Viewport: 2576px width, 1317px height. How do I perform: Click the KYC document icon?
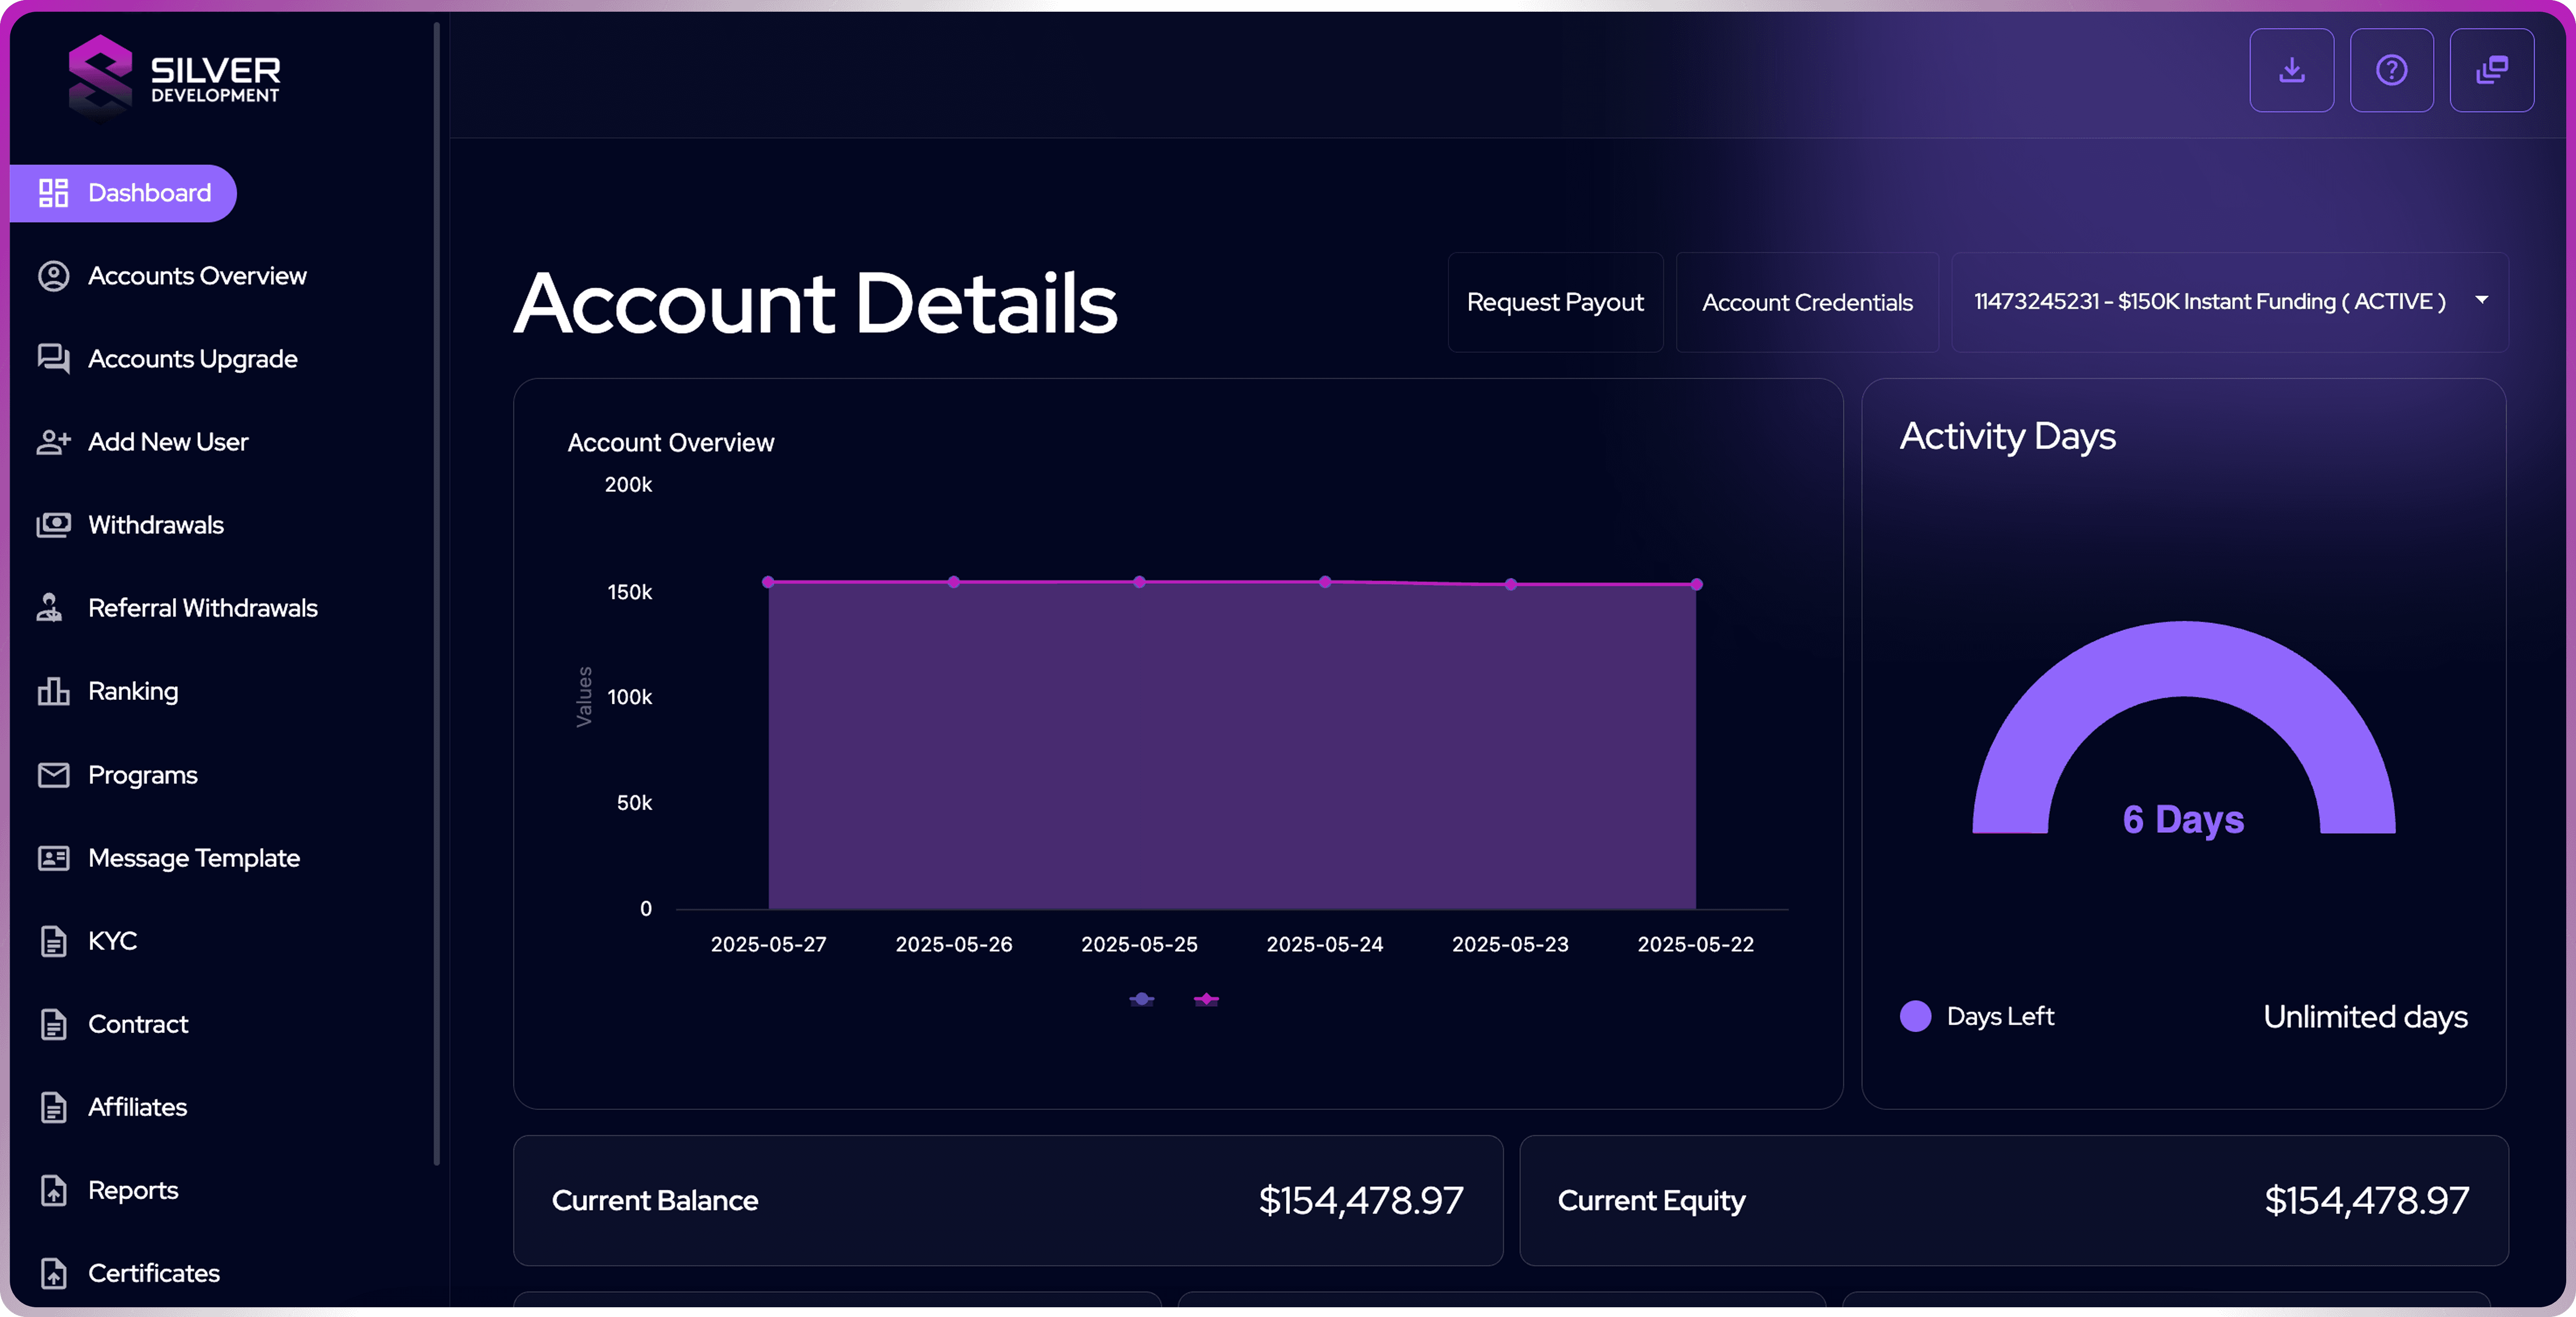53,941
